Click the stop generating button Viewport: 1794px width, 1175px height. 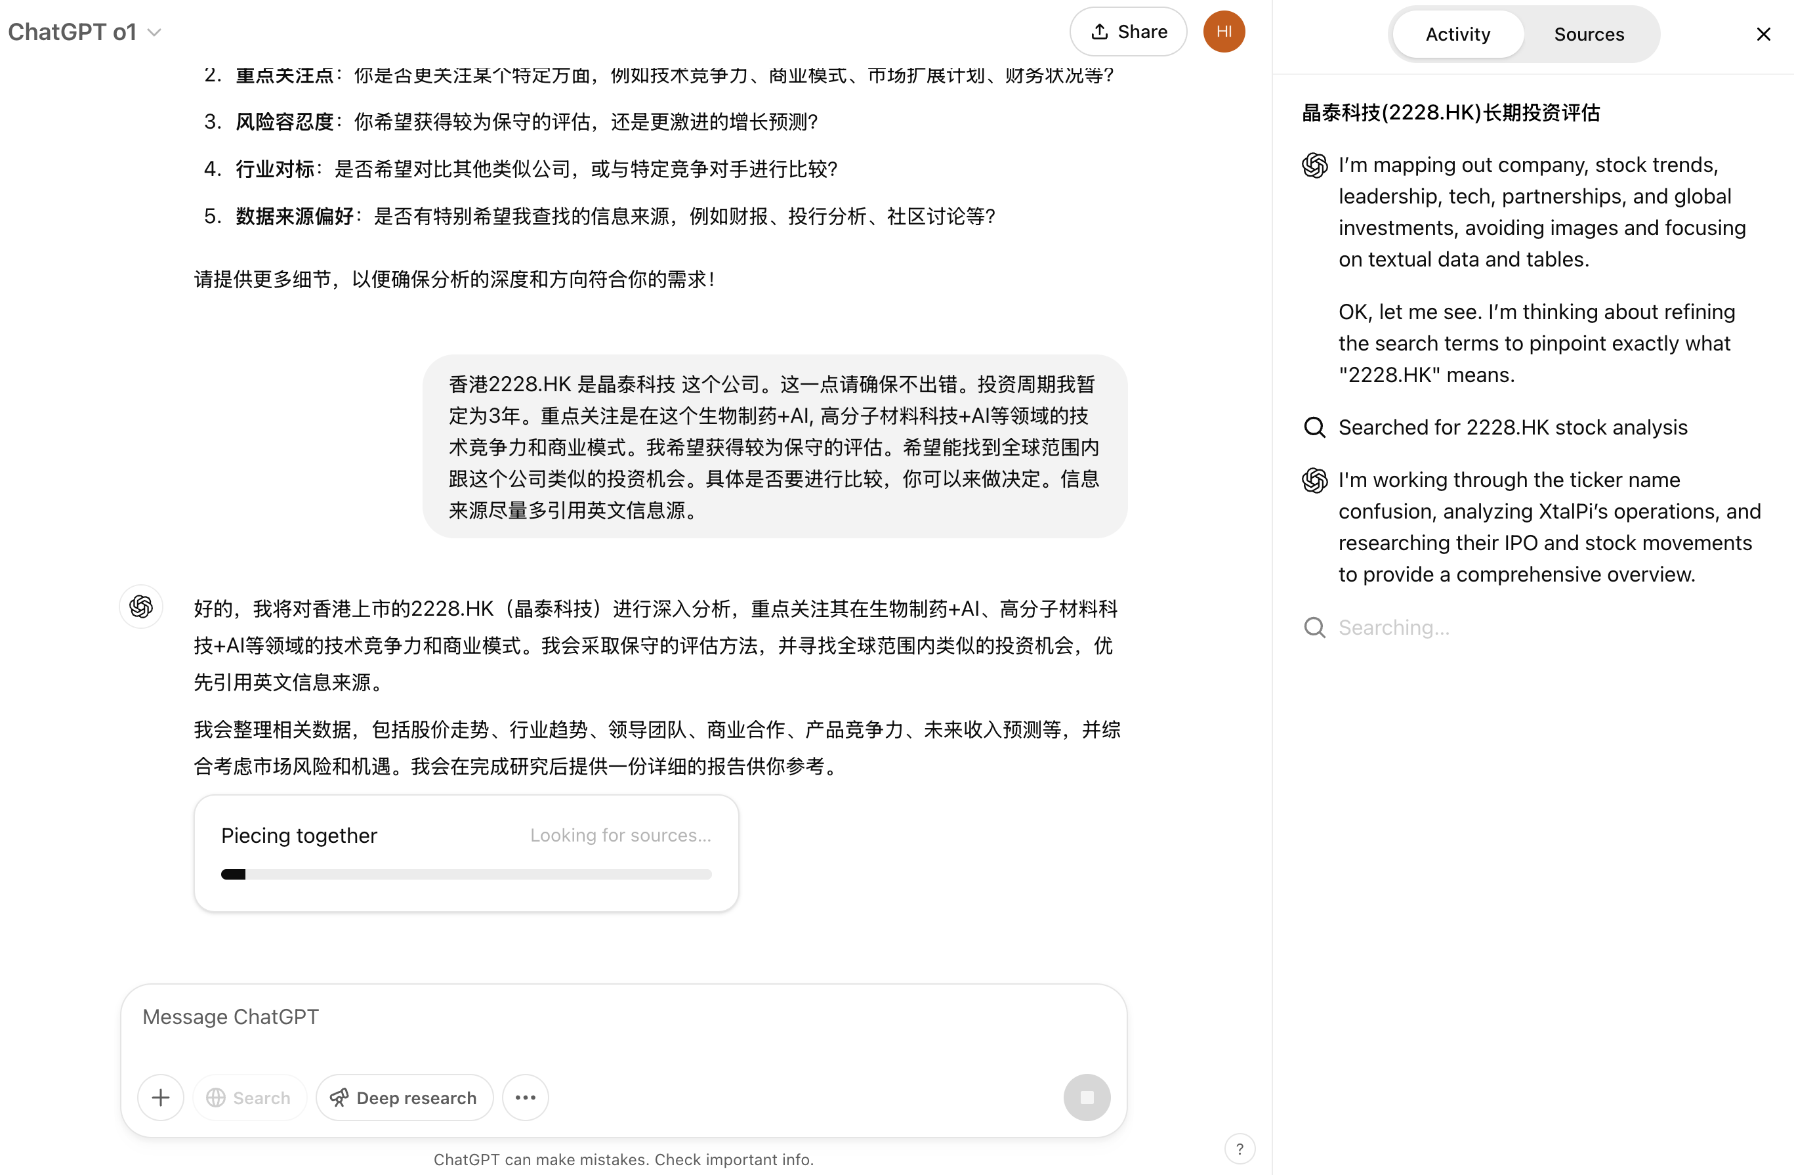point(1086,1098)
